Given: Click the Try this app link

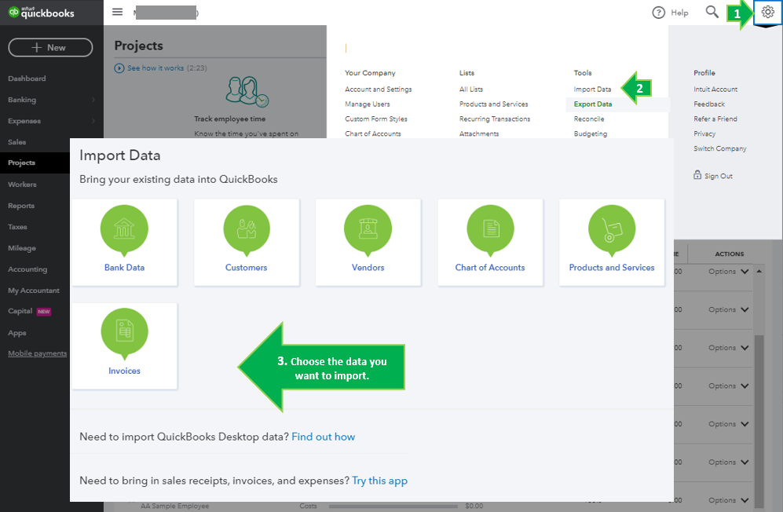Looking at the screenshot, I should pos(379,481).
